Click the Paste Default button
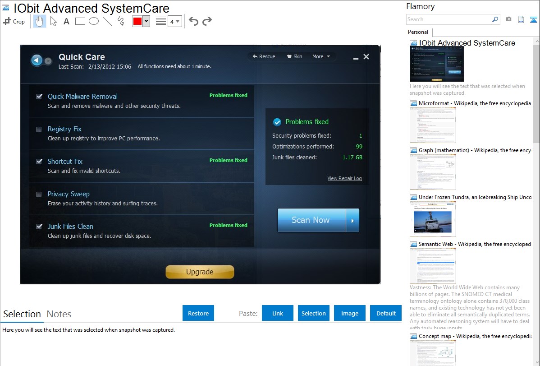This screenshot has height=366, width=540. point(386,313)
